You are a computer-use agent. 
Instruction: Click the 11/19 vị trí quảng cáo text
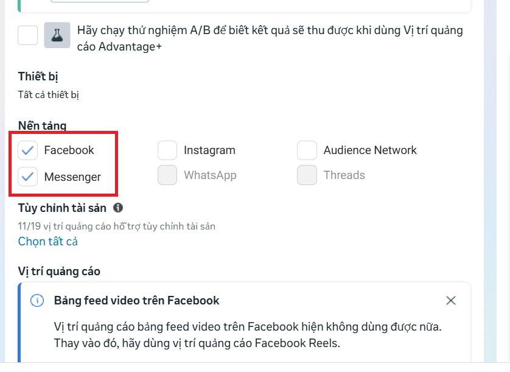point(117,226)
